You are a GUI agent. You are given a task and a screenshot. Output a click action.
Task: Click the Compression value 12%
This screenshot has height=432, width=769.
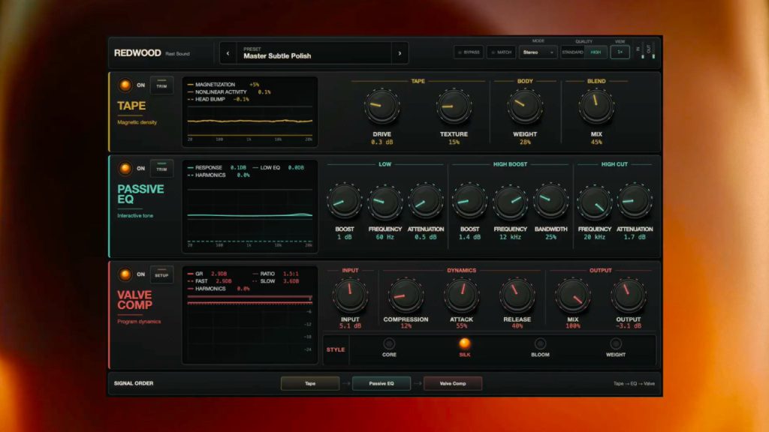point(406,326)
